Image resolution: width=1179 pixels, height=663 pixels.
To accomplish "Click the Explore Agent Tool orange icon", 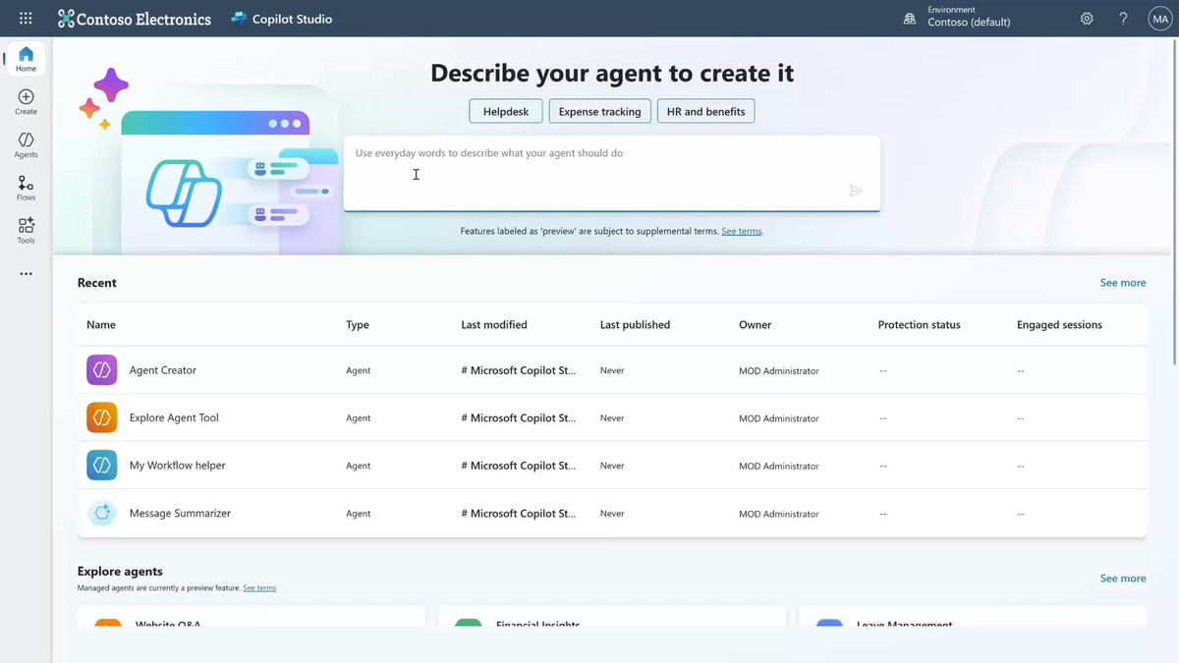I will point(101,417).
